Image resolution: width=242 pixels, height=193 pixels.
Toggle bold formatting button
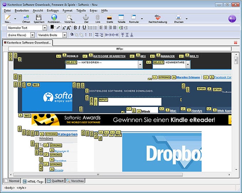75,28
